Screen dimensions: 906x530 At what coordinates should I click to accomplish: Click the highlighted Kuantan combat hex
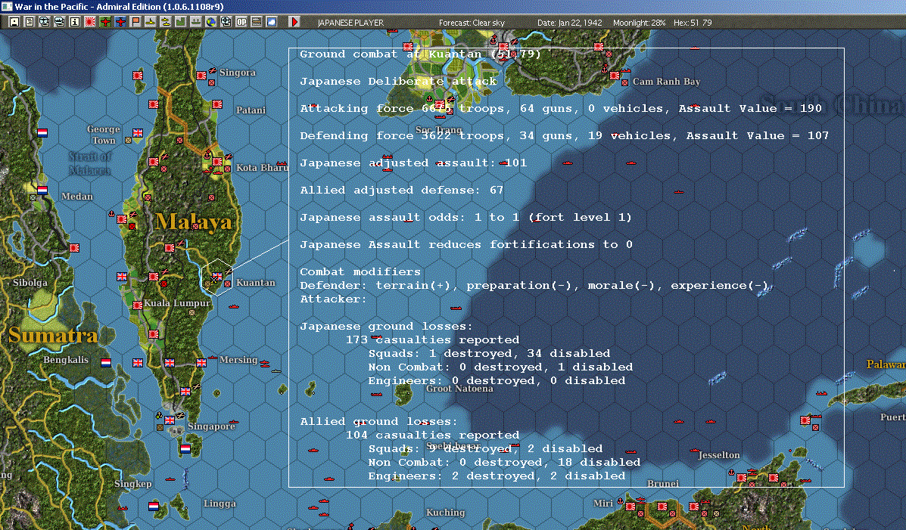[216, 277]
